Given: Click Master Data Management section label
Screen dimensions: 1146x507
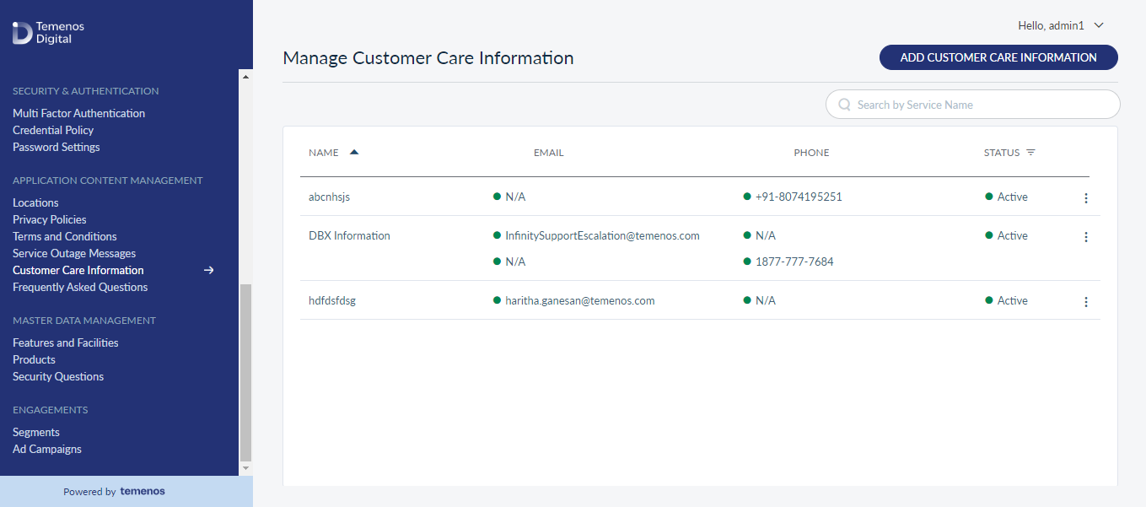Looking at the screenshot, I should (x=84, y=321).
